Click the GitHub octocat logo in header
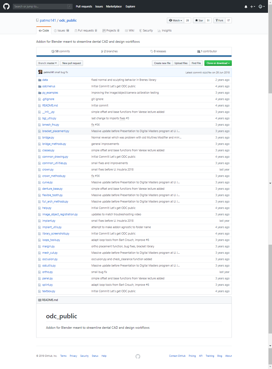 6,6
